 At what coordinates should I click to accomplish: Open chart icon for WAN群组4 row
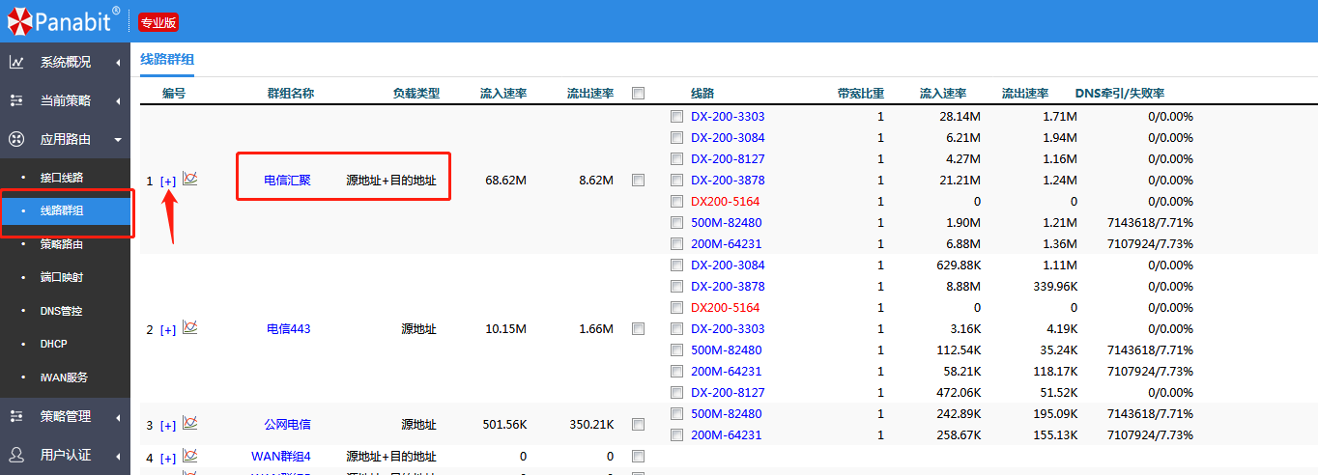pos(190,456)
